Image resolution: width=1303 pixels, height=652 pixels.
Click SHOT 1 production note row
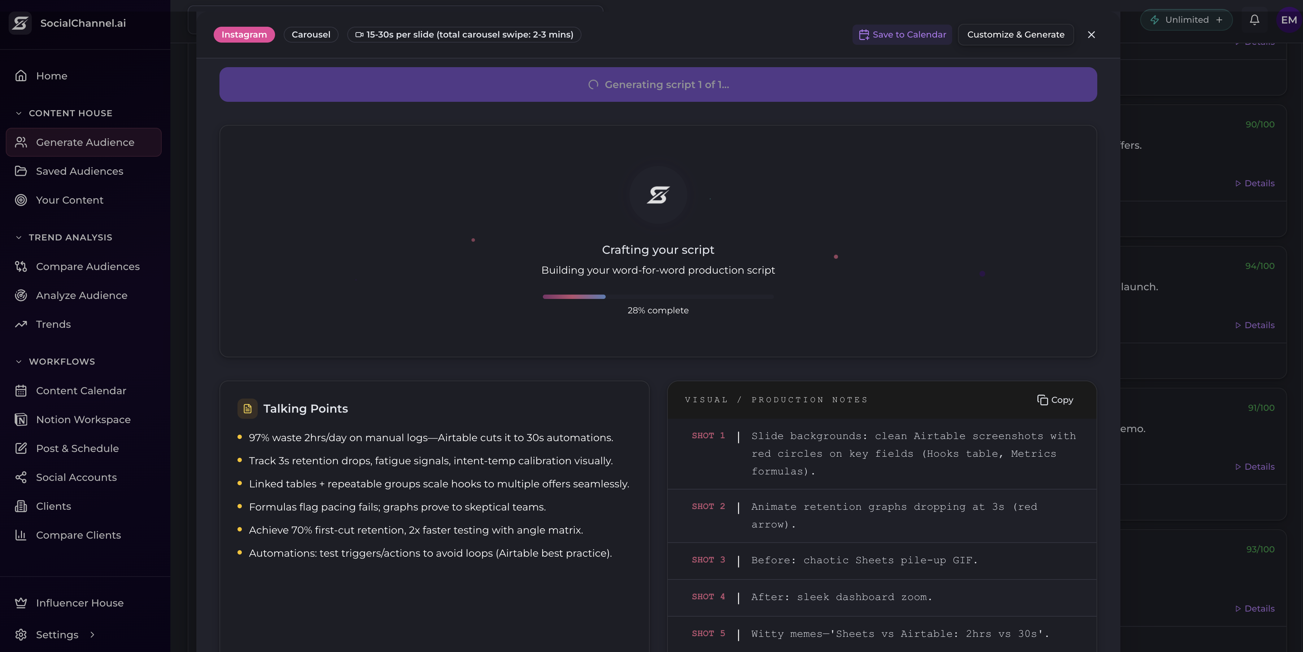coord(882,454)
